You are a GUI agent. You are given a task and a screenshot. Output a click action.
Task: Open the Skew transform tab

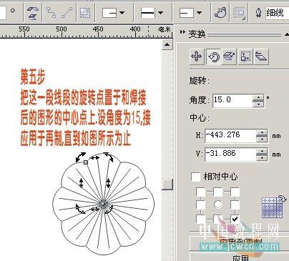[x=261, y=56]
